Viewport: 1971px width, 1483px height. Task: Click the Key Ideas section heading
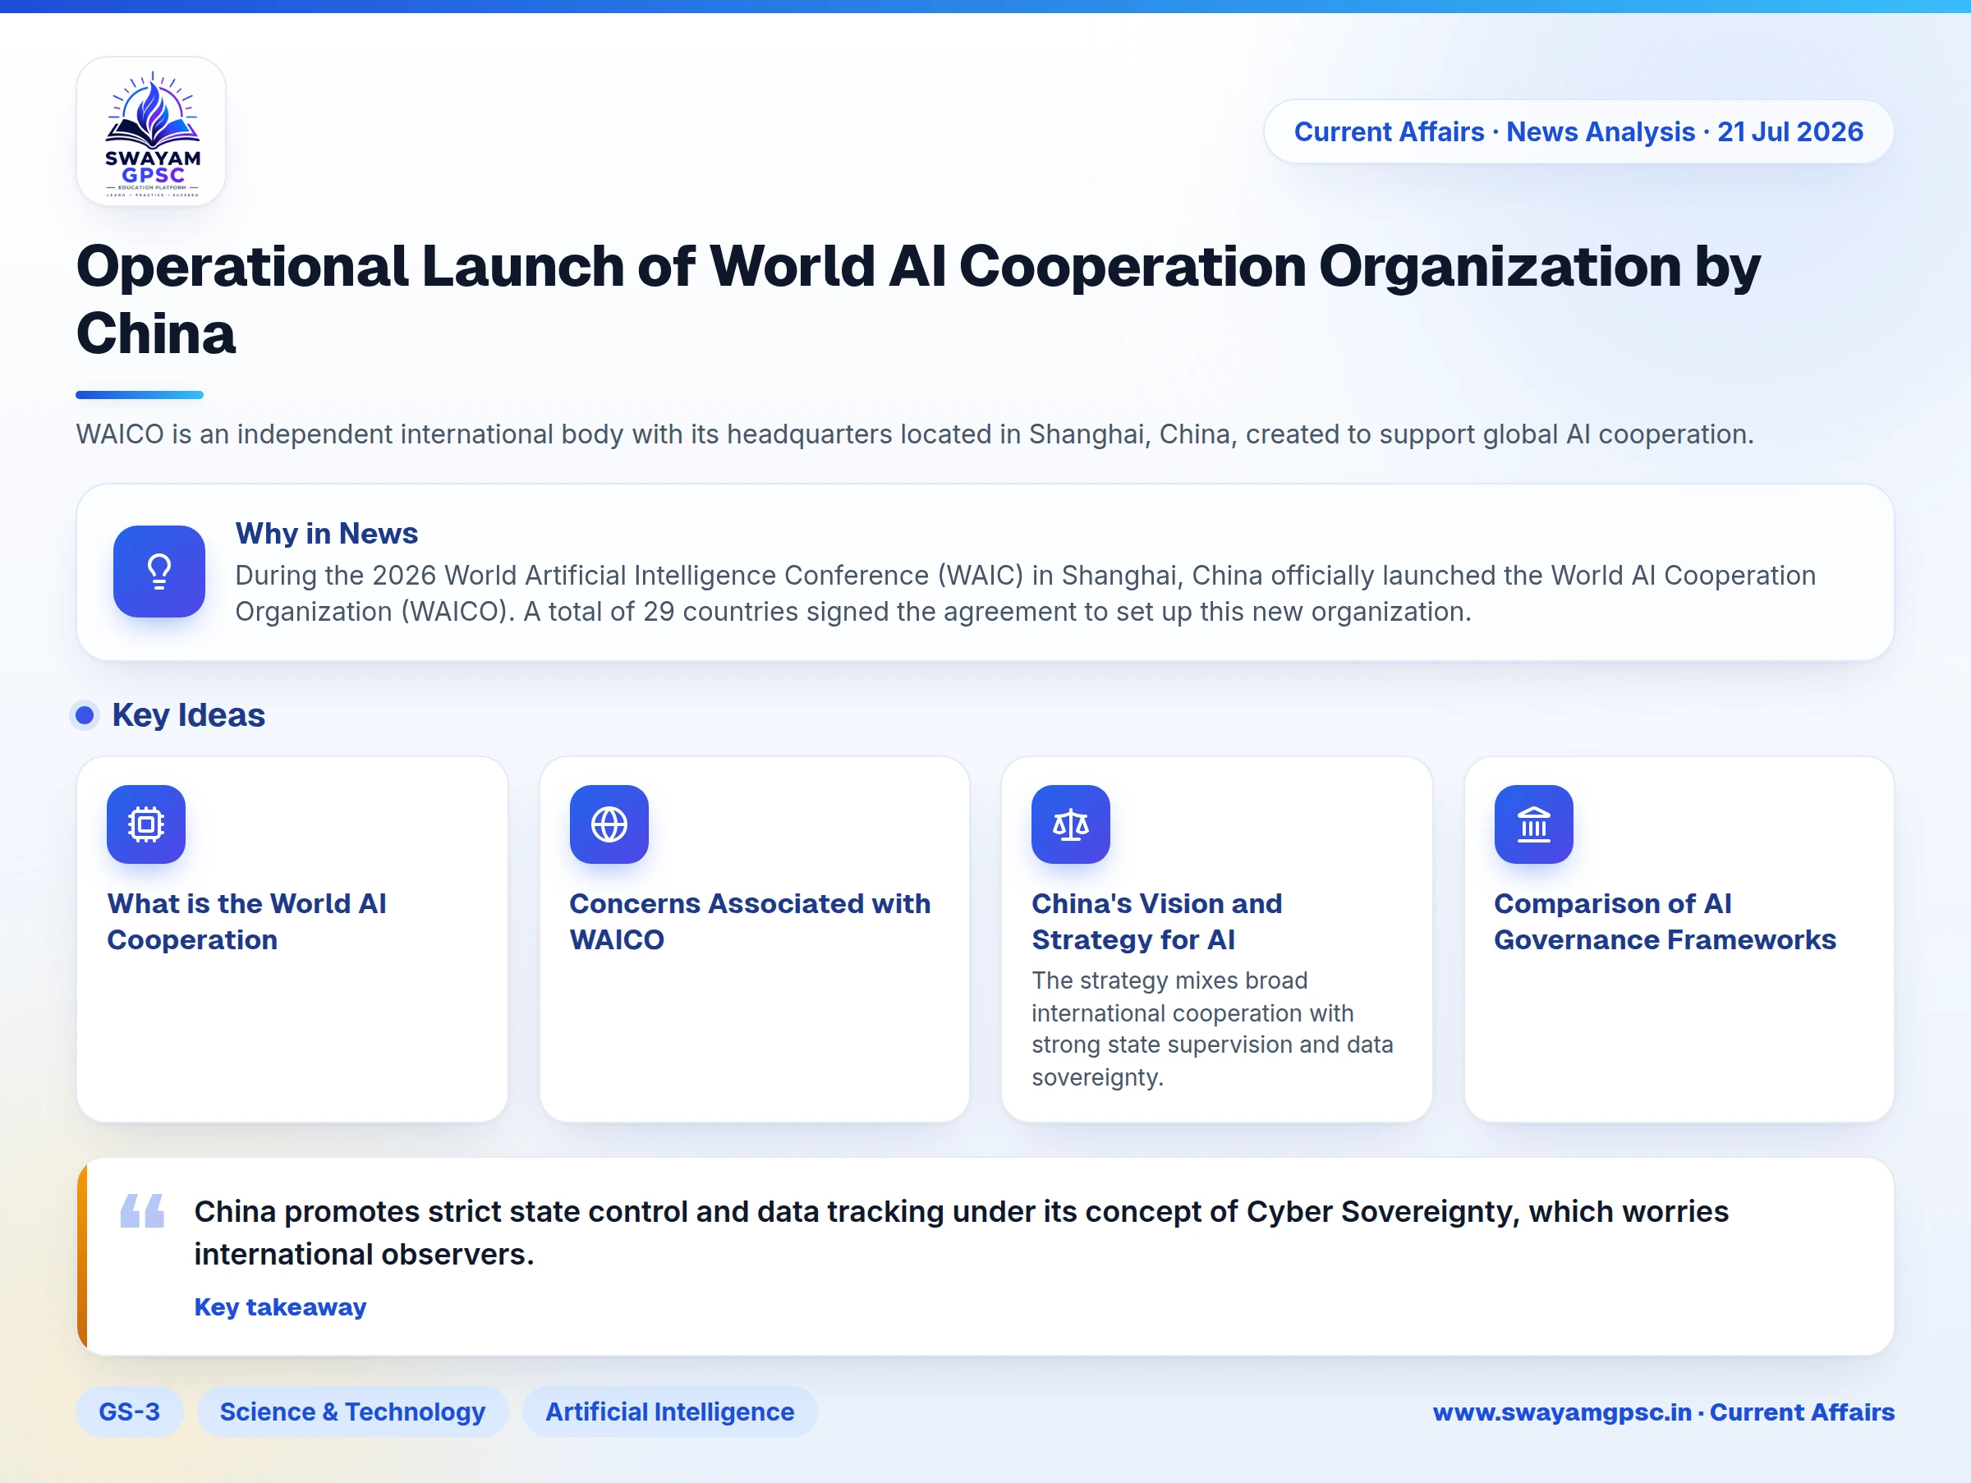click(189, 715)
